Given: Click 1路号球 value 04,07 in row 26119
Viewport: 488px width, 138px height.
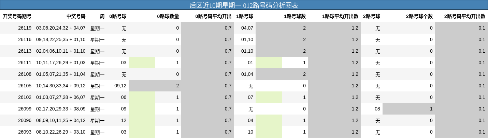Looking at the screenshot, I should 247,28.
